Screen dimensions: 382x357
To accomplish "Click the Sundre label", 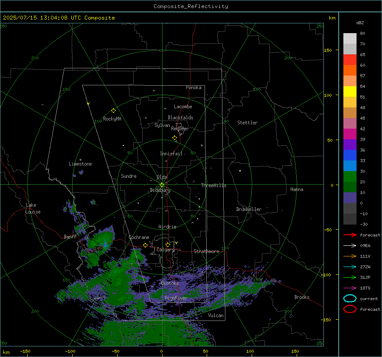I will 129,176.
